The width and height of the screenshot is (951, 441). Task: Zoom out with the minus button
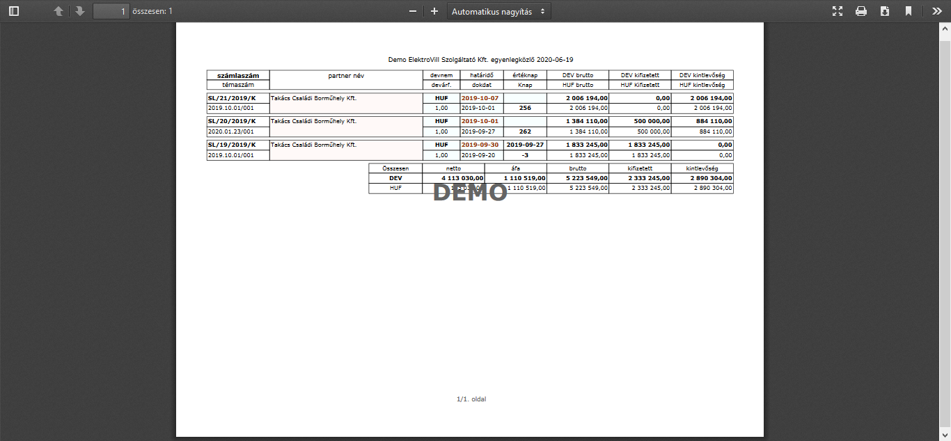[413, 11]
